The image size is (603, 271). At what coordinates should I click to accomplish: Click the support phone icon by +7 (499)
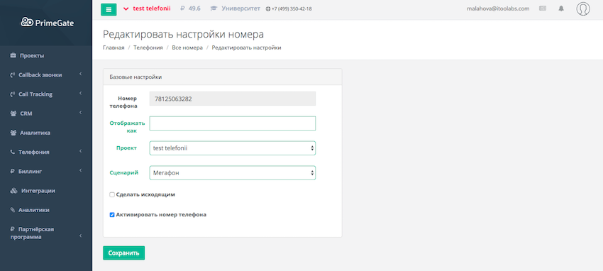point(268,9)
